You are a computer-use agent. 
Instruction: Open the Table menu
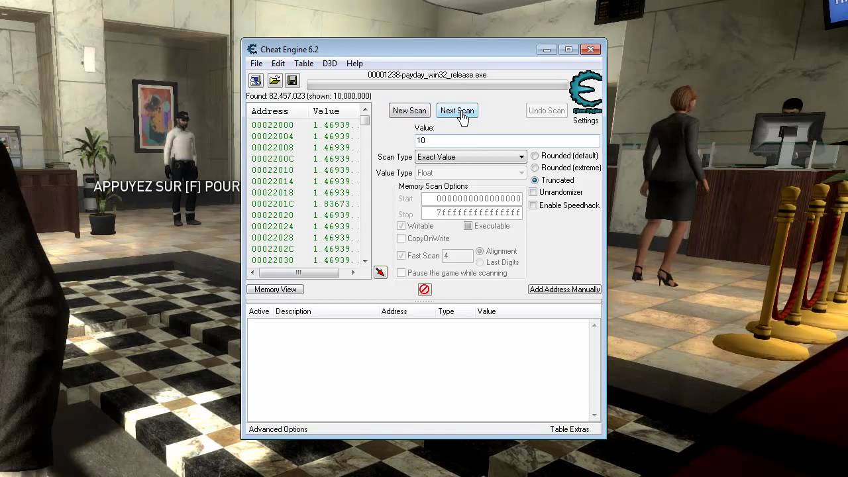pyautogui.click(x=304, y=64)
